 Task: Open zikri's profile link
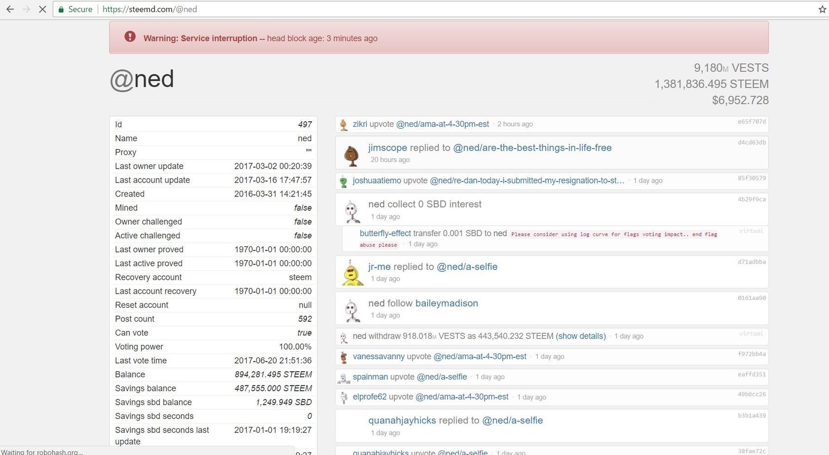point(360,124)
